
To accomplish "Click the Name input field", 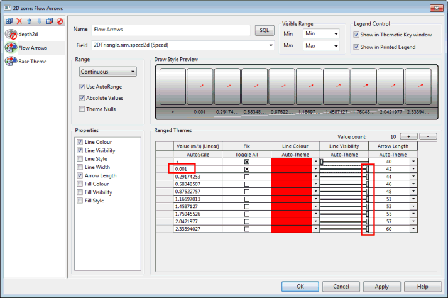I will point(171,30).
